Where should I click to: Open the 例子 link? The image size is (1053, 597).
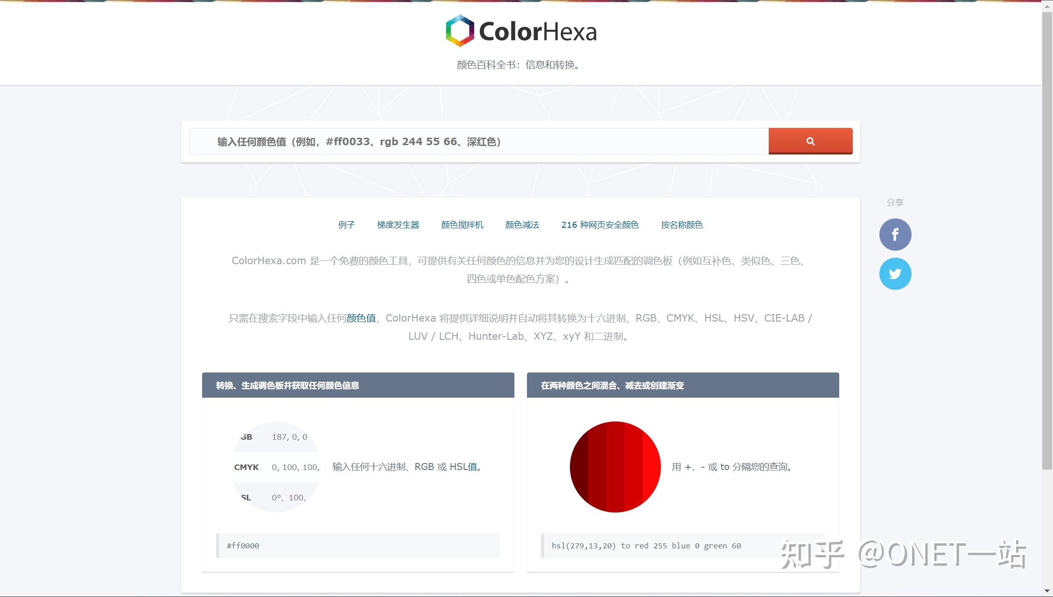346,225
